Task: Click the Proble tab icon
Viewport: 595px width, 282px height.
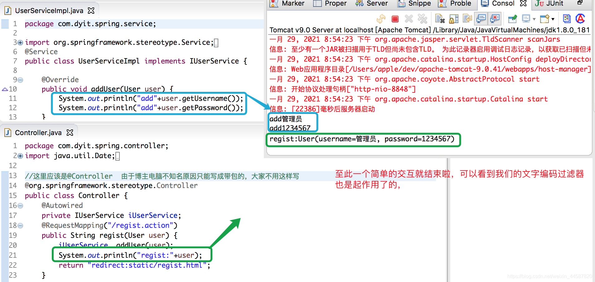Action: [442, 3]
